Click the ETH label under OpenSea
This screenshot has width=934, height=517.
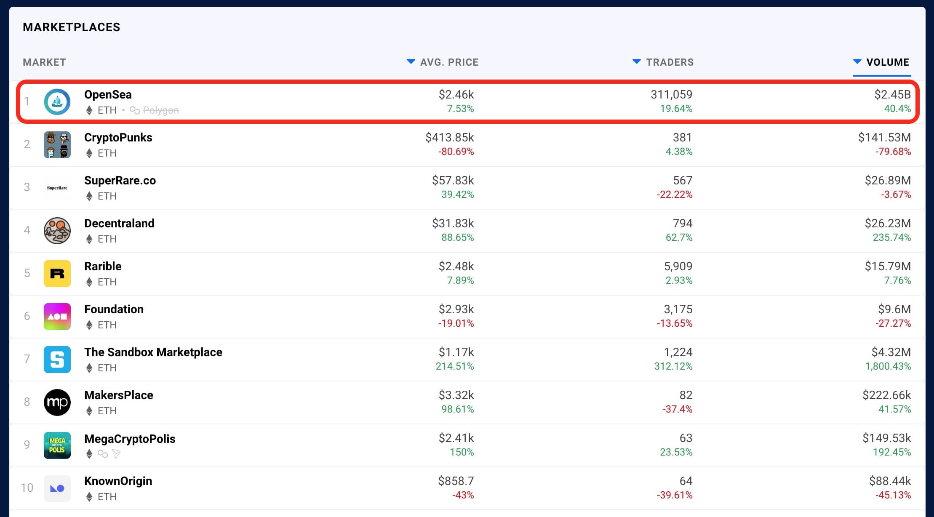(x=107, y=110)
